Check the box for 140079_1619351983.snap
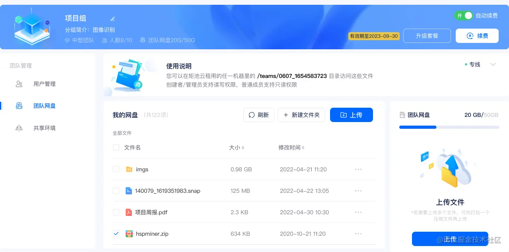 [x=116, y=191]
